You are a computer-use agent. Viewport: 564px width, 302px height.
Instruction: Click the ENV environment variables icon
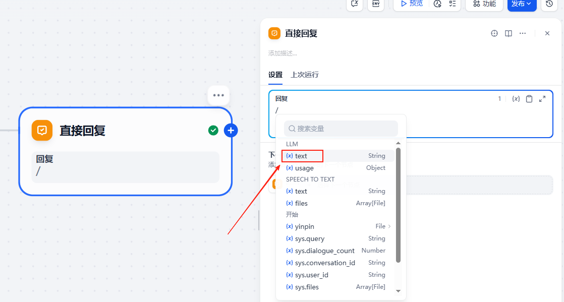click(375, 4)
